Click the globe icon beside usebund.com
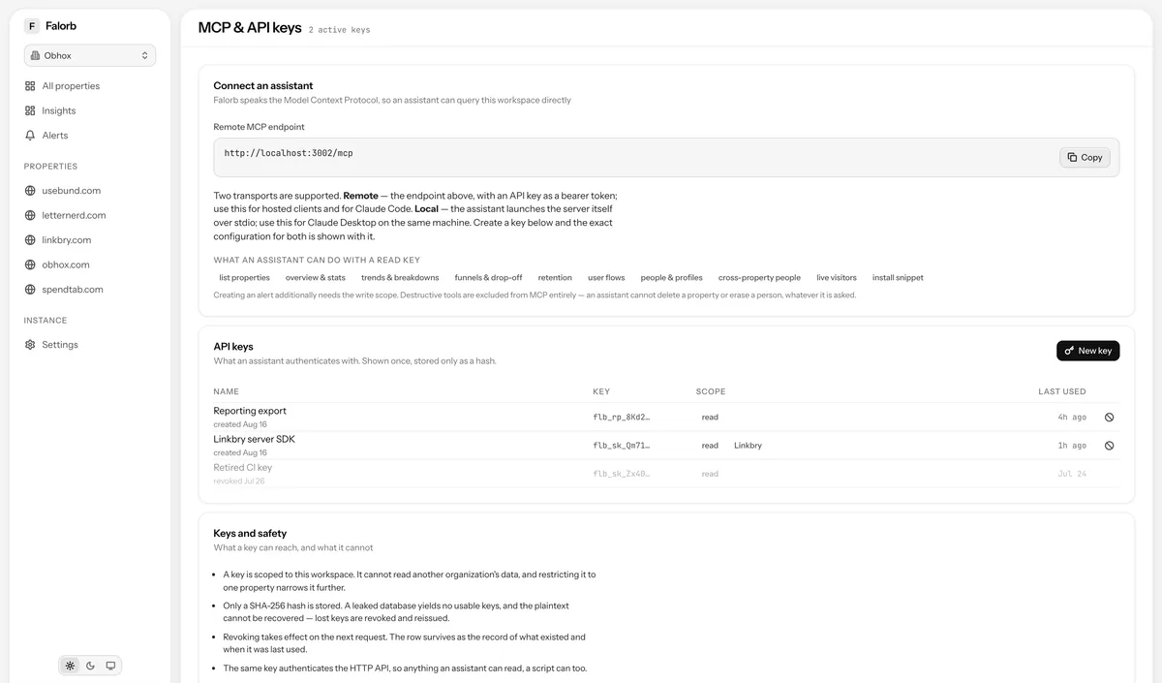 click(x=30, y=191)
